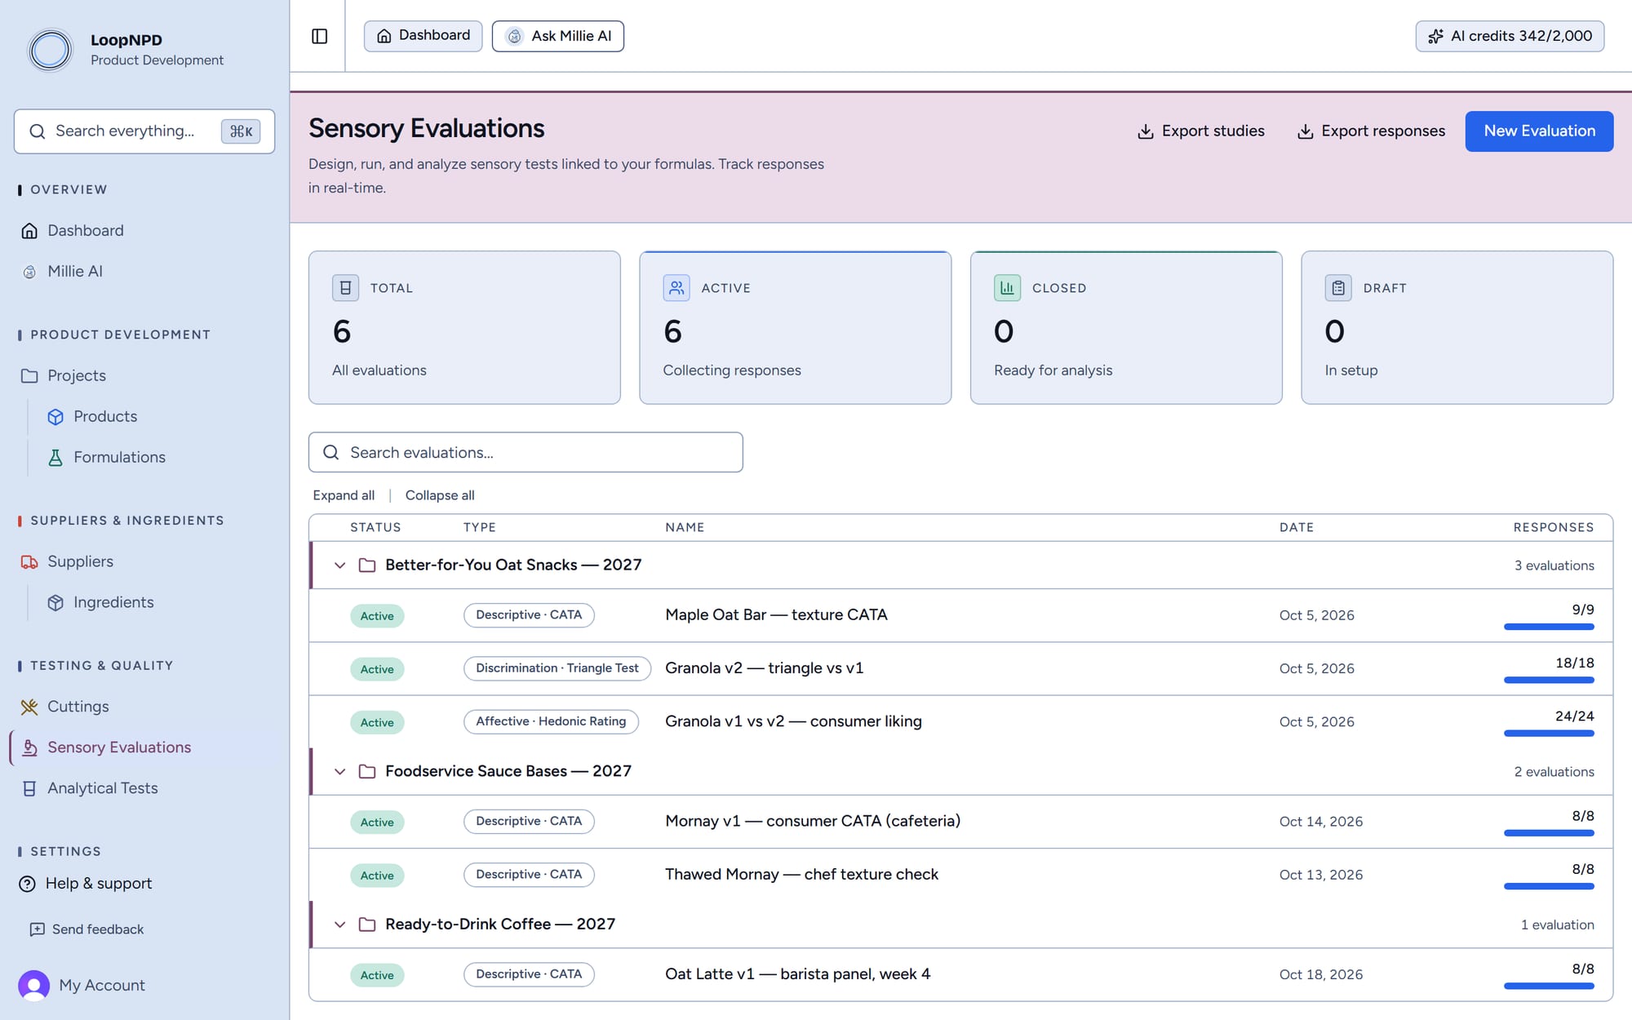This screenshot has height=1020, width=1632.
Task: Open the Ask Millie AI tab
Action: pos(558,36)
